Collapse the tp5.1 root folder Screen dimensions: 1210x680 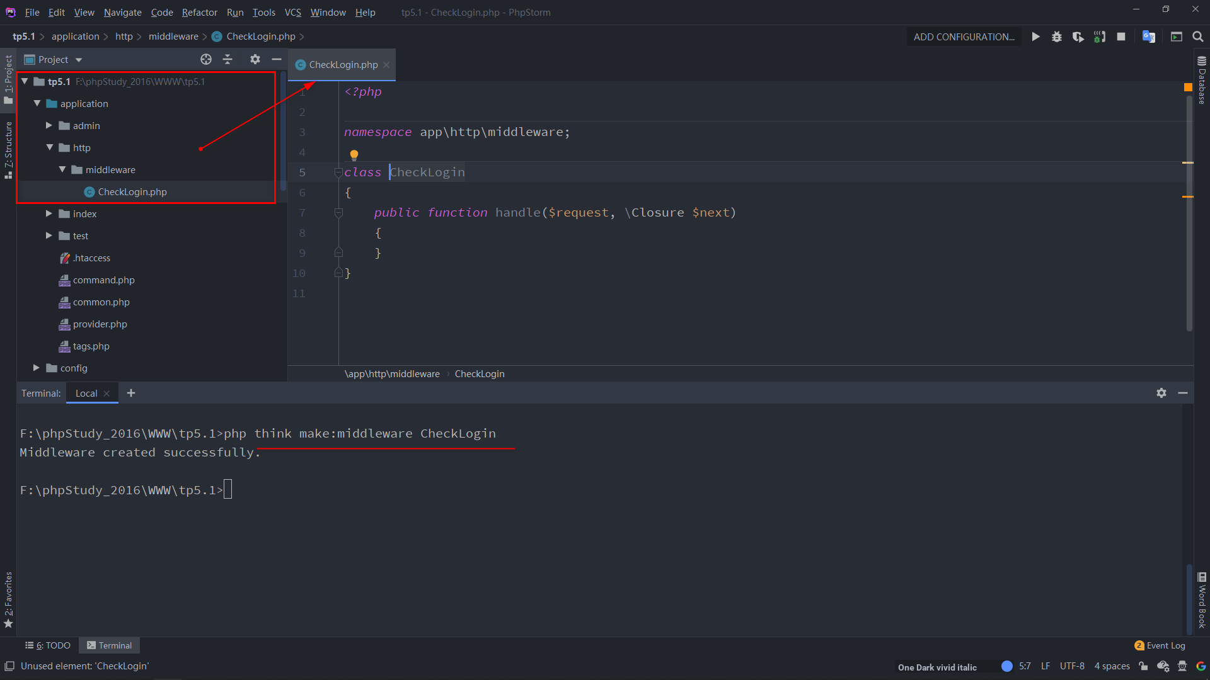point(25,81)
